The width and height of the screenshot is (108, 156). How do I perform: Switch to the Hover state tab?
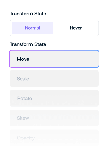tap(76, 28)
